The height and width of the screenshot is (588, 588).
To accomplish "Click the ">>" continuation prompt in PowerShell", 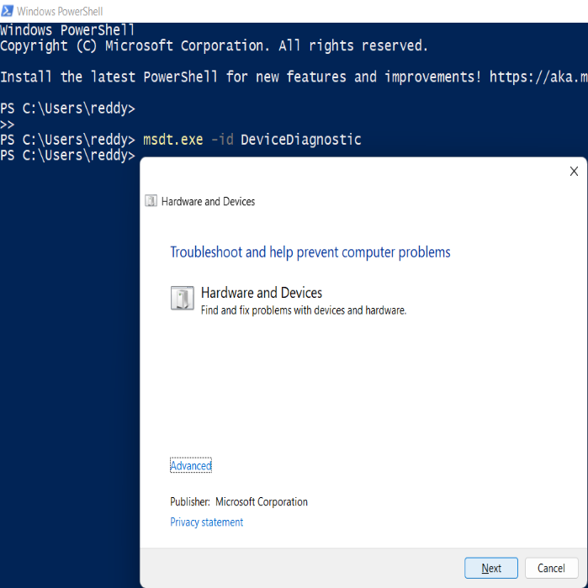I will 8,124.
